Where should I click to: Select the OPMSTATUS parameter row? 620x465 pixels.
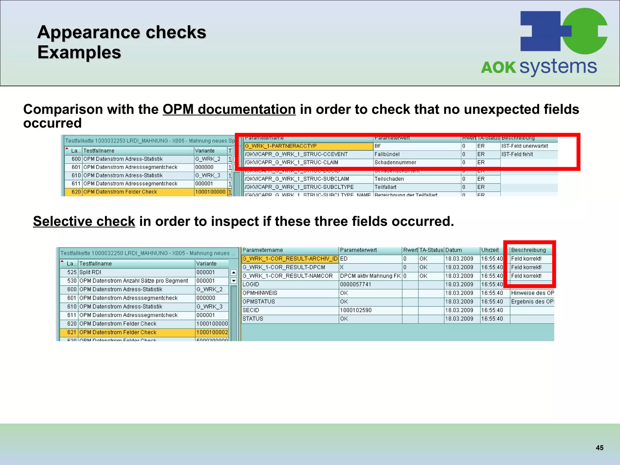pos(398,302)
